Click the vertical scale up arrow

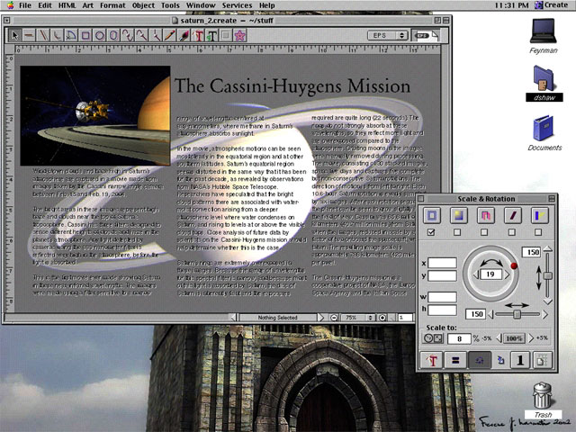[548, 249]
